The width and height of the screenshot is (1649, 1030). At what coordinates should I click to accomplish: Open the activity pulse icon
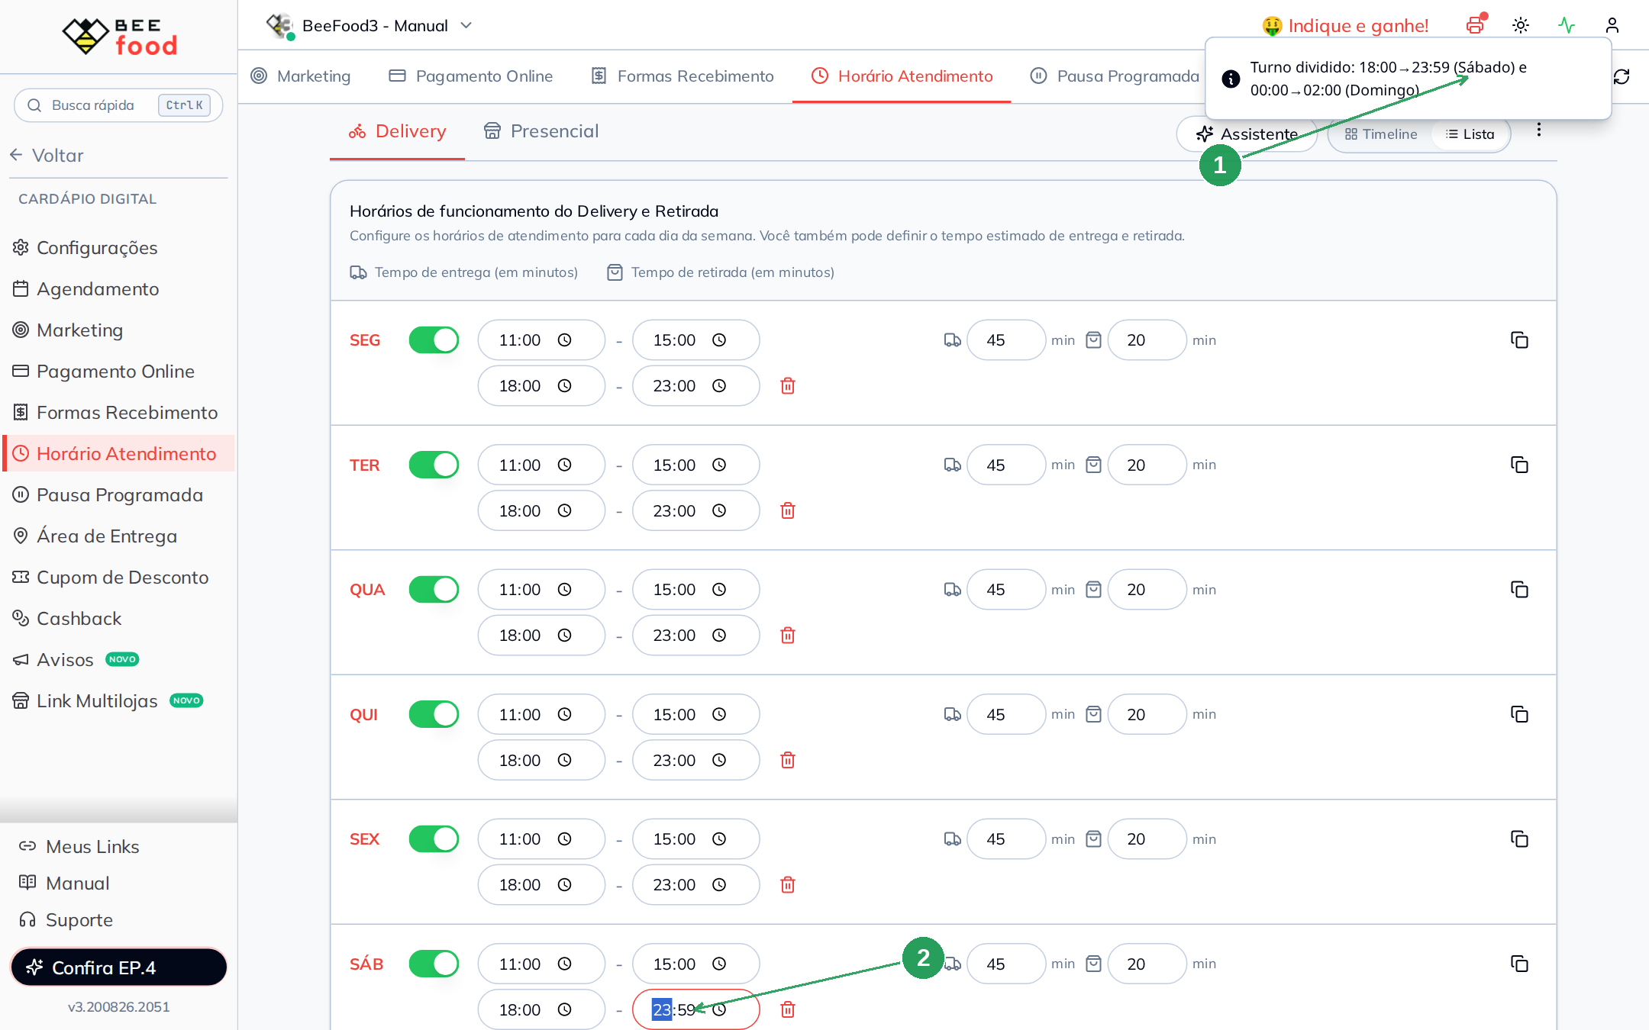point(1567,25)
